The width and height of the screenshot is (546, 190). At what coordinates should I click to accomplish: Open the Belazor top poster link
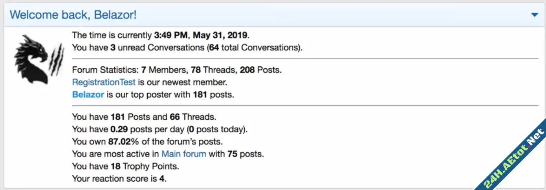88,95
